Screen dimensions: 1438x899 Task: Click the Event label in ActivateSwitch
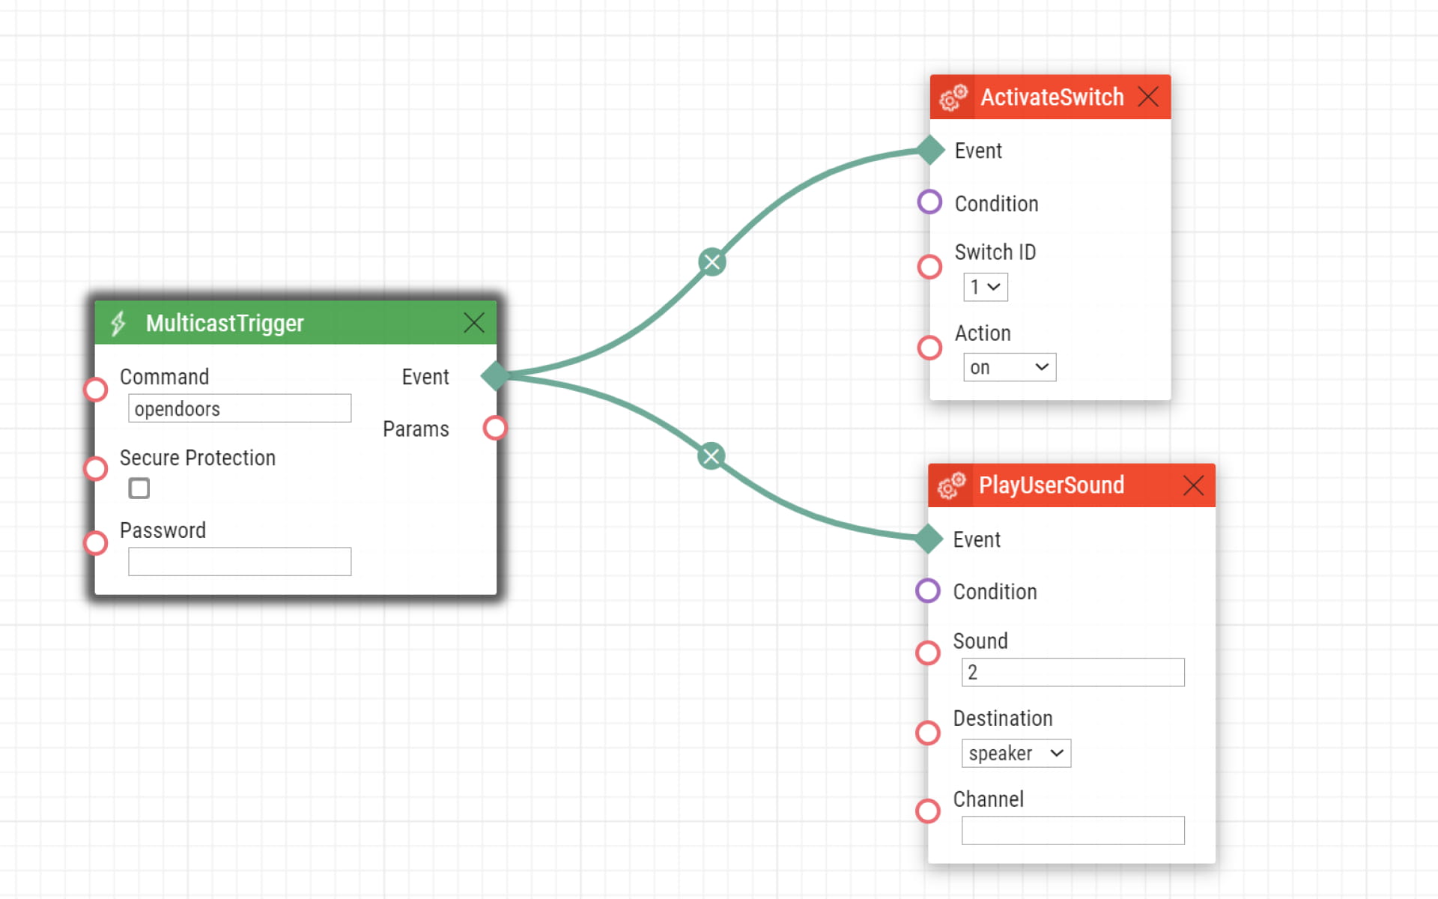point(978,151)
